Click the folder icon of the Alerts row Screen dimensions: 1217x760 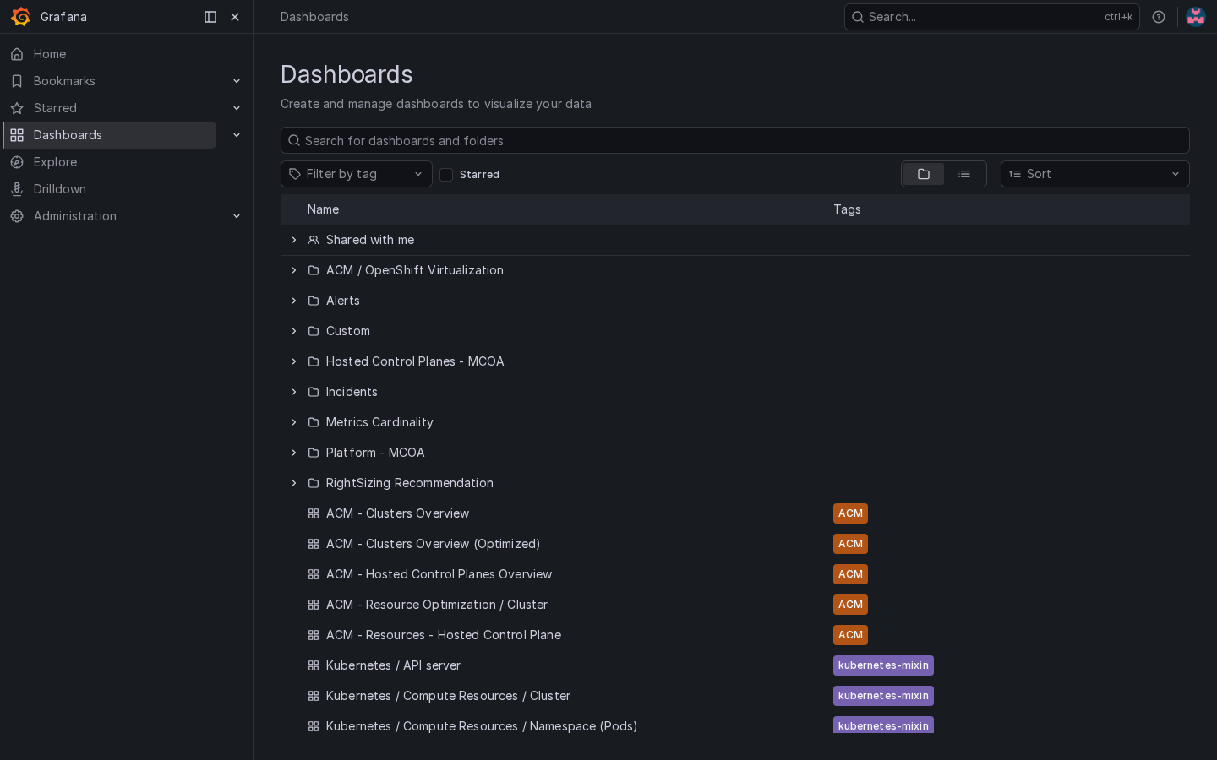point(314,301)
